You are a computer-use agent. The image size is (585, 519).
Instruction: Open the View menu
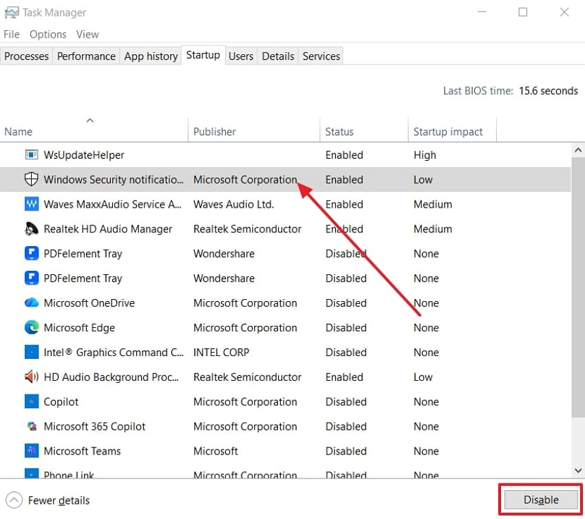[x=87, y=34]
